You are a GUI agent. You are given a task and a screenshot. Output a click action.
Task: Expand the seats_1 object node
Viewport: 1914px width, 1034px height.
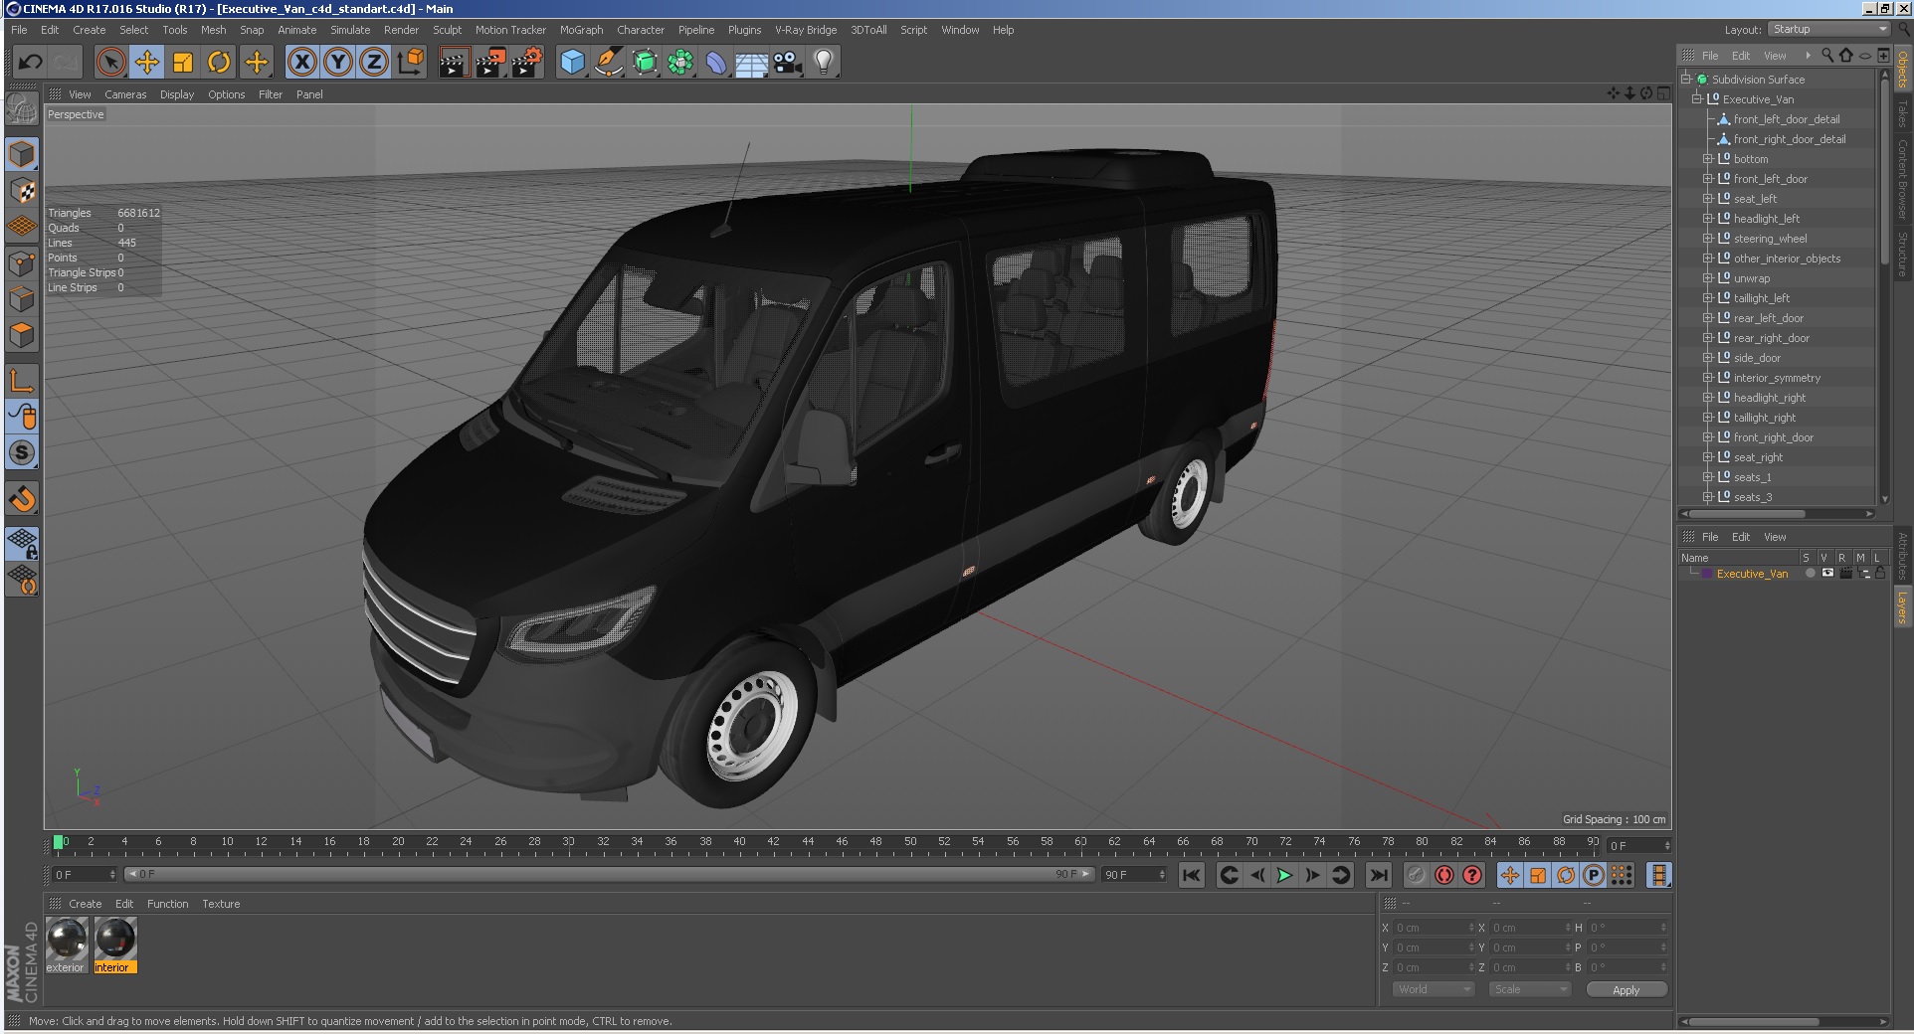[1708, 476]
